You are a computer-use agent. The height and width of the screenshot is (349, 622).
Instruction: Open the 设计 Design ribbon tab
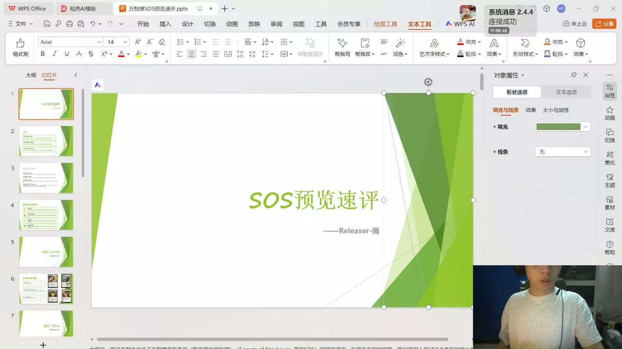point(187,24)
